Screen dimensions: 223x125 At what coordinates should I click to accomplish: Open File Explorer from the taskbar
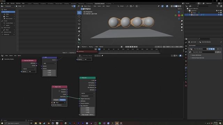tap(36, 123)
